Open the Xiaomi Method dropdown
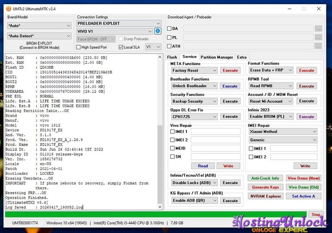 [x=283, y=131]
